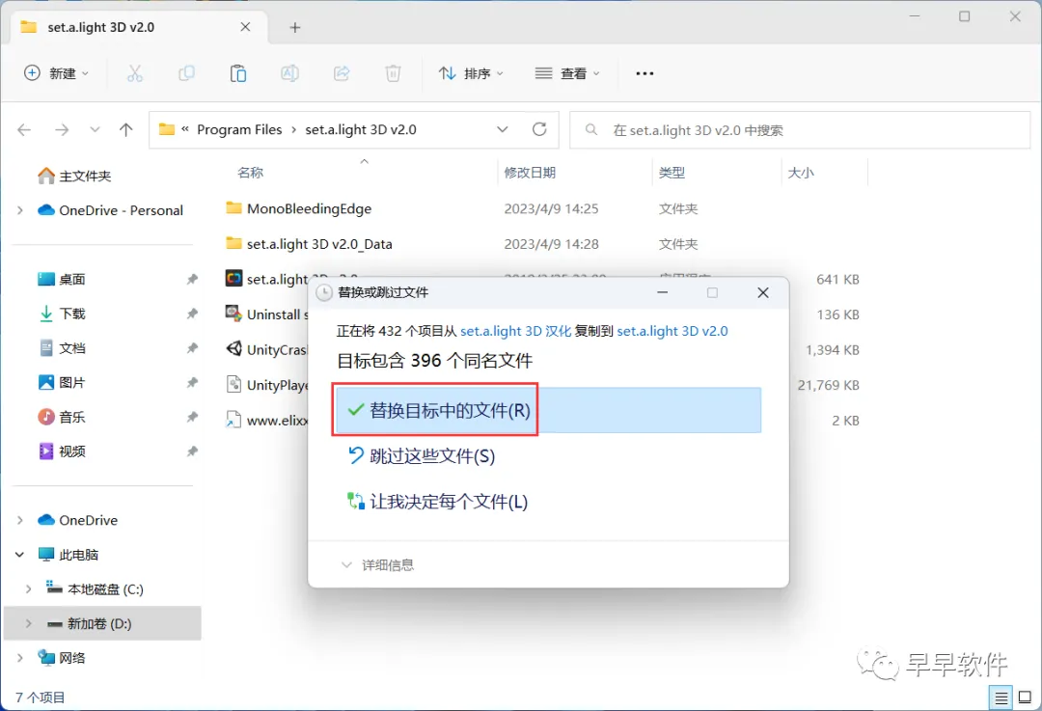Go forward with the right arrow
Screen dimensions: 1042x711
coord(62,129)
